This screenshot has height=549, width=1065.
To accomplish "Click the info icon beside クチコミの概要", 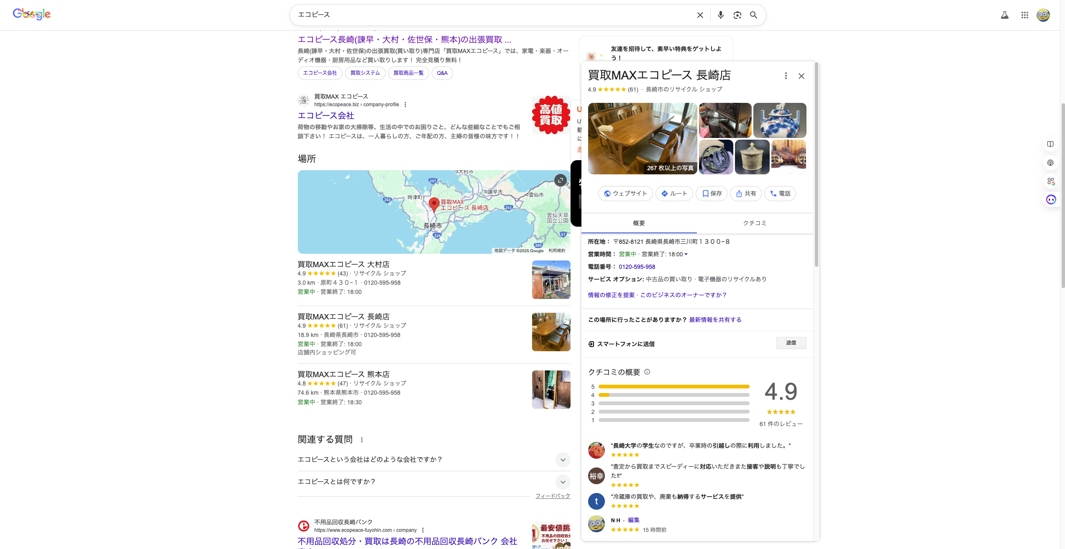I will pos(647,372).
